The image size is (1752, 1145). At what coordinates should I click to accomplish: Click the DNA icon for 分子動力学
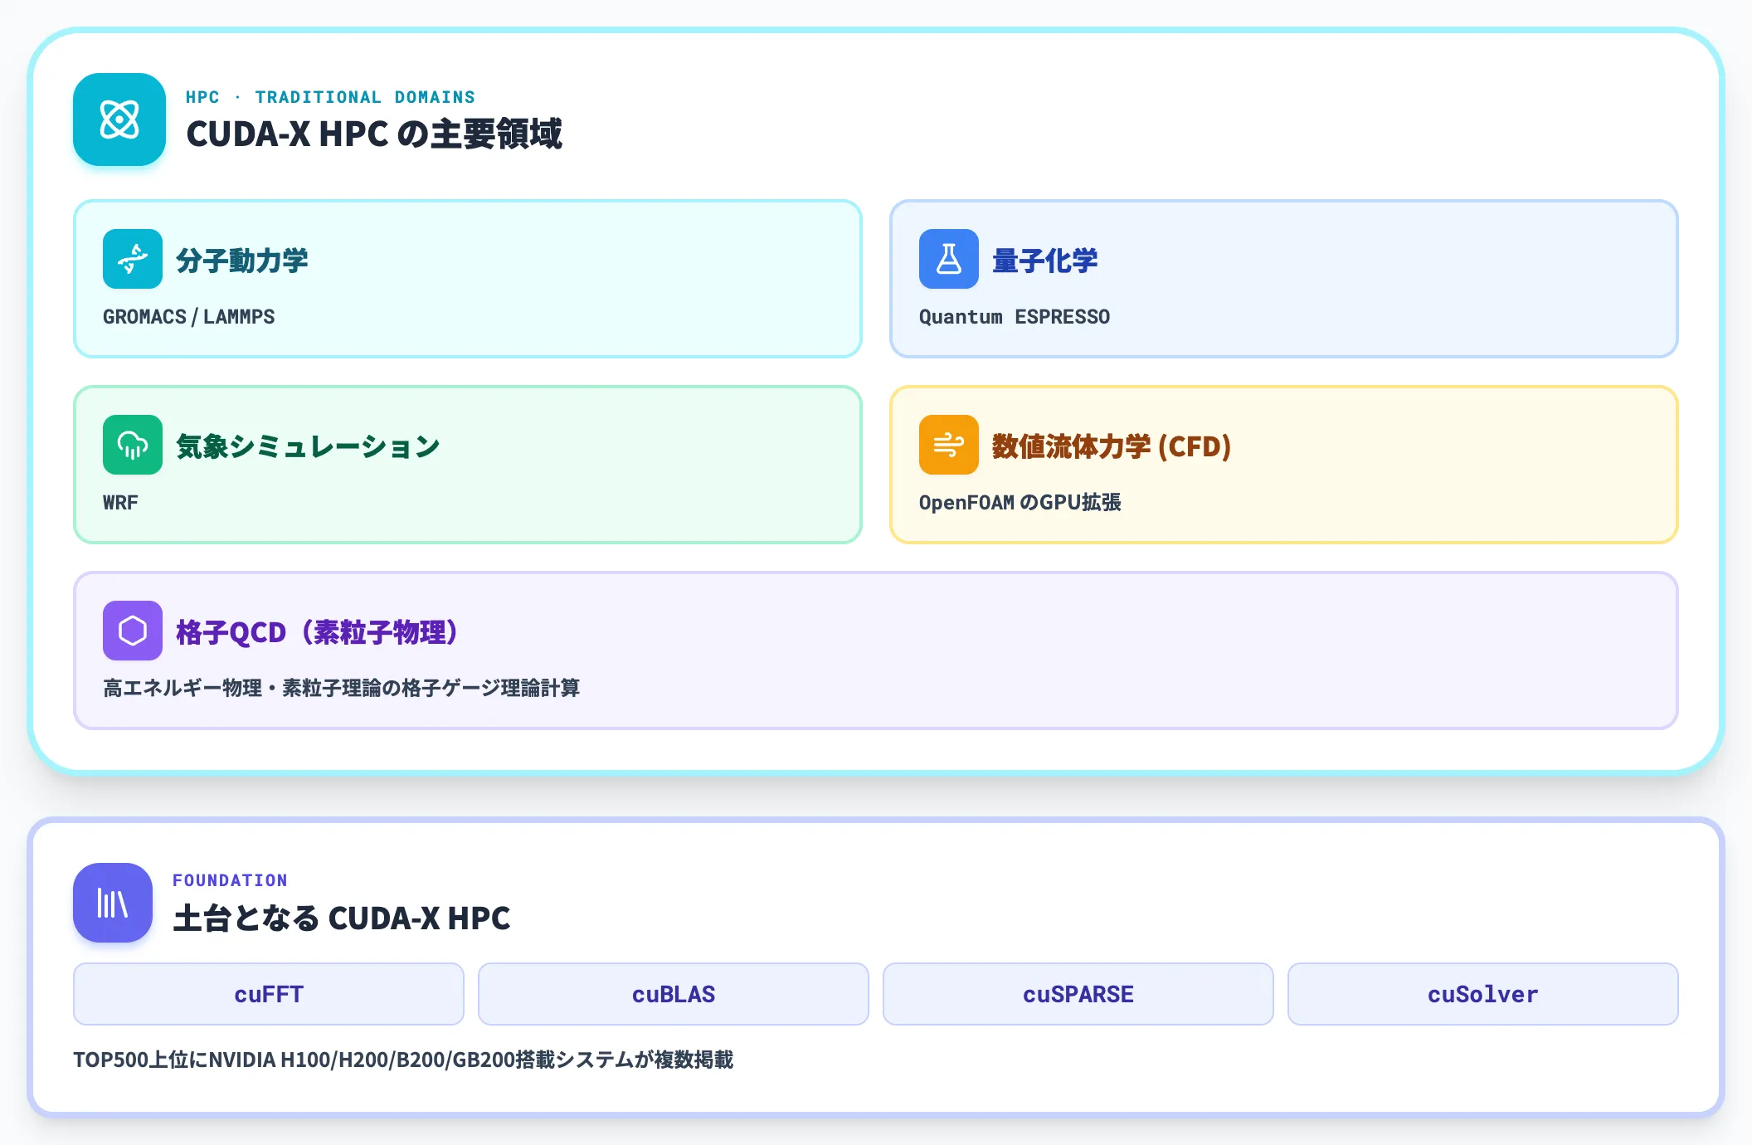(x=133, y=259)
